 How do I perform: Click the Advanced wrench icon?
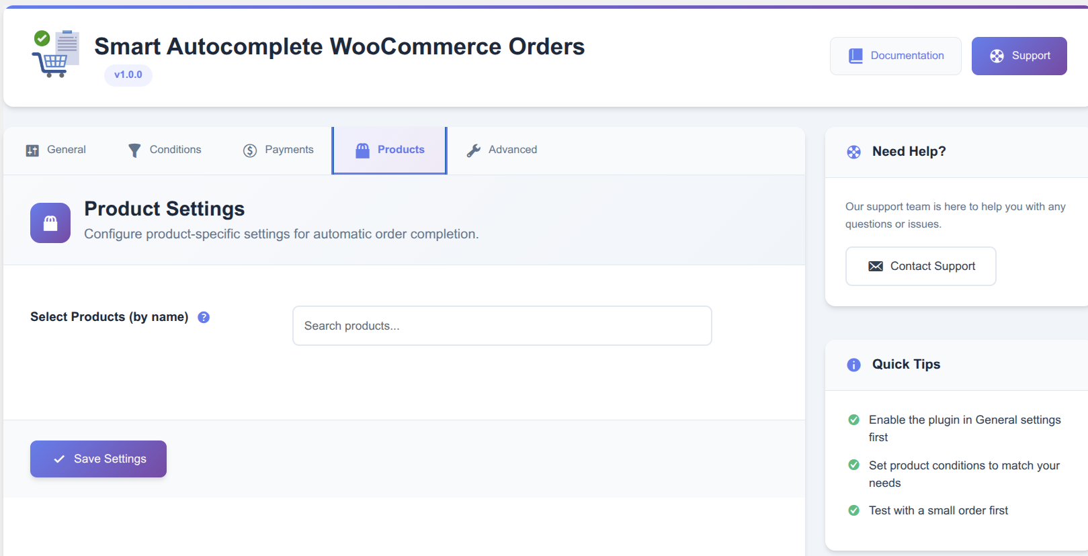click(x=474, y=150)
